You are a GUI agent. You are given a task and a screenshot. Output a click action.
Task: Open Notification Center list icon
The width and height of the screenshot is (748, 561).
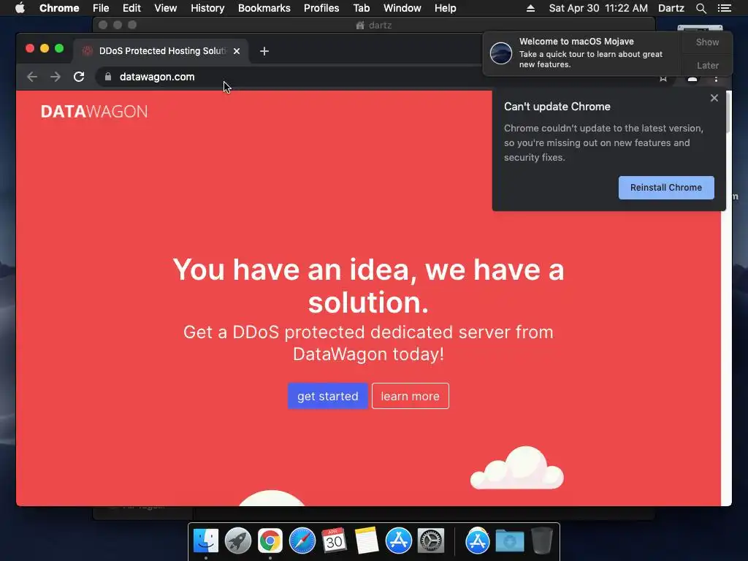point(724,8)
